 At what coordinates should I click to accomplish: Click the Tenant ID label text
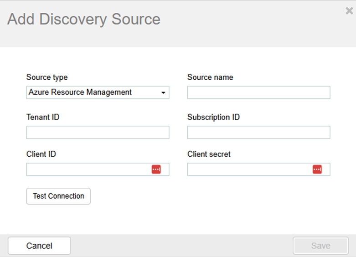pos(43,117)
